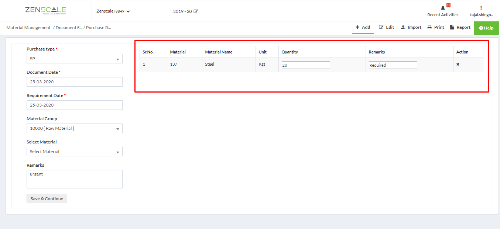Click the Document Date field

click(x=75, y=82)
